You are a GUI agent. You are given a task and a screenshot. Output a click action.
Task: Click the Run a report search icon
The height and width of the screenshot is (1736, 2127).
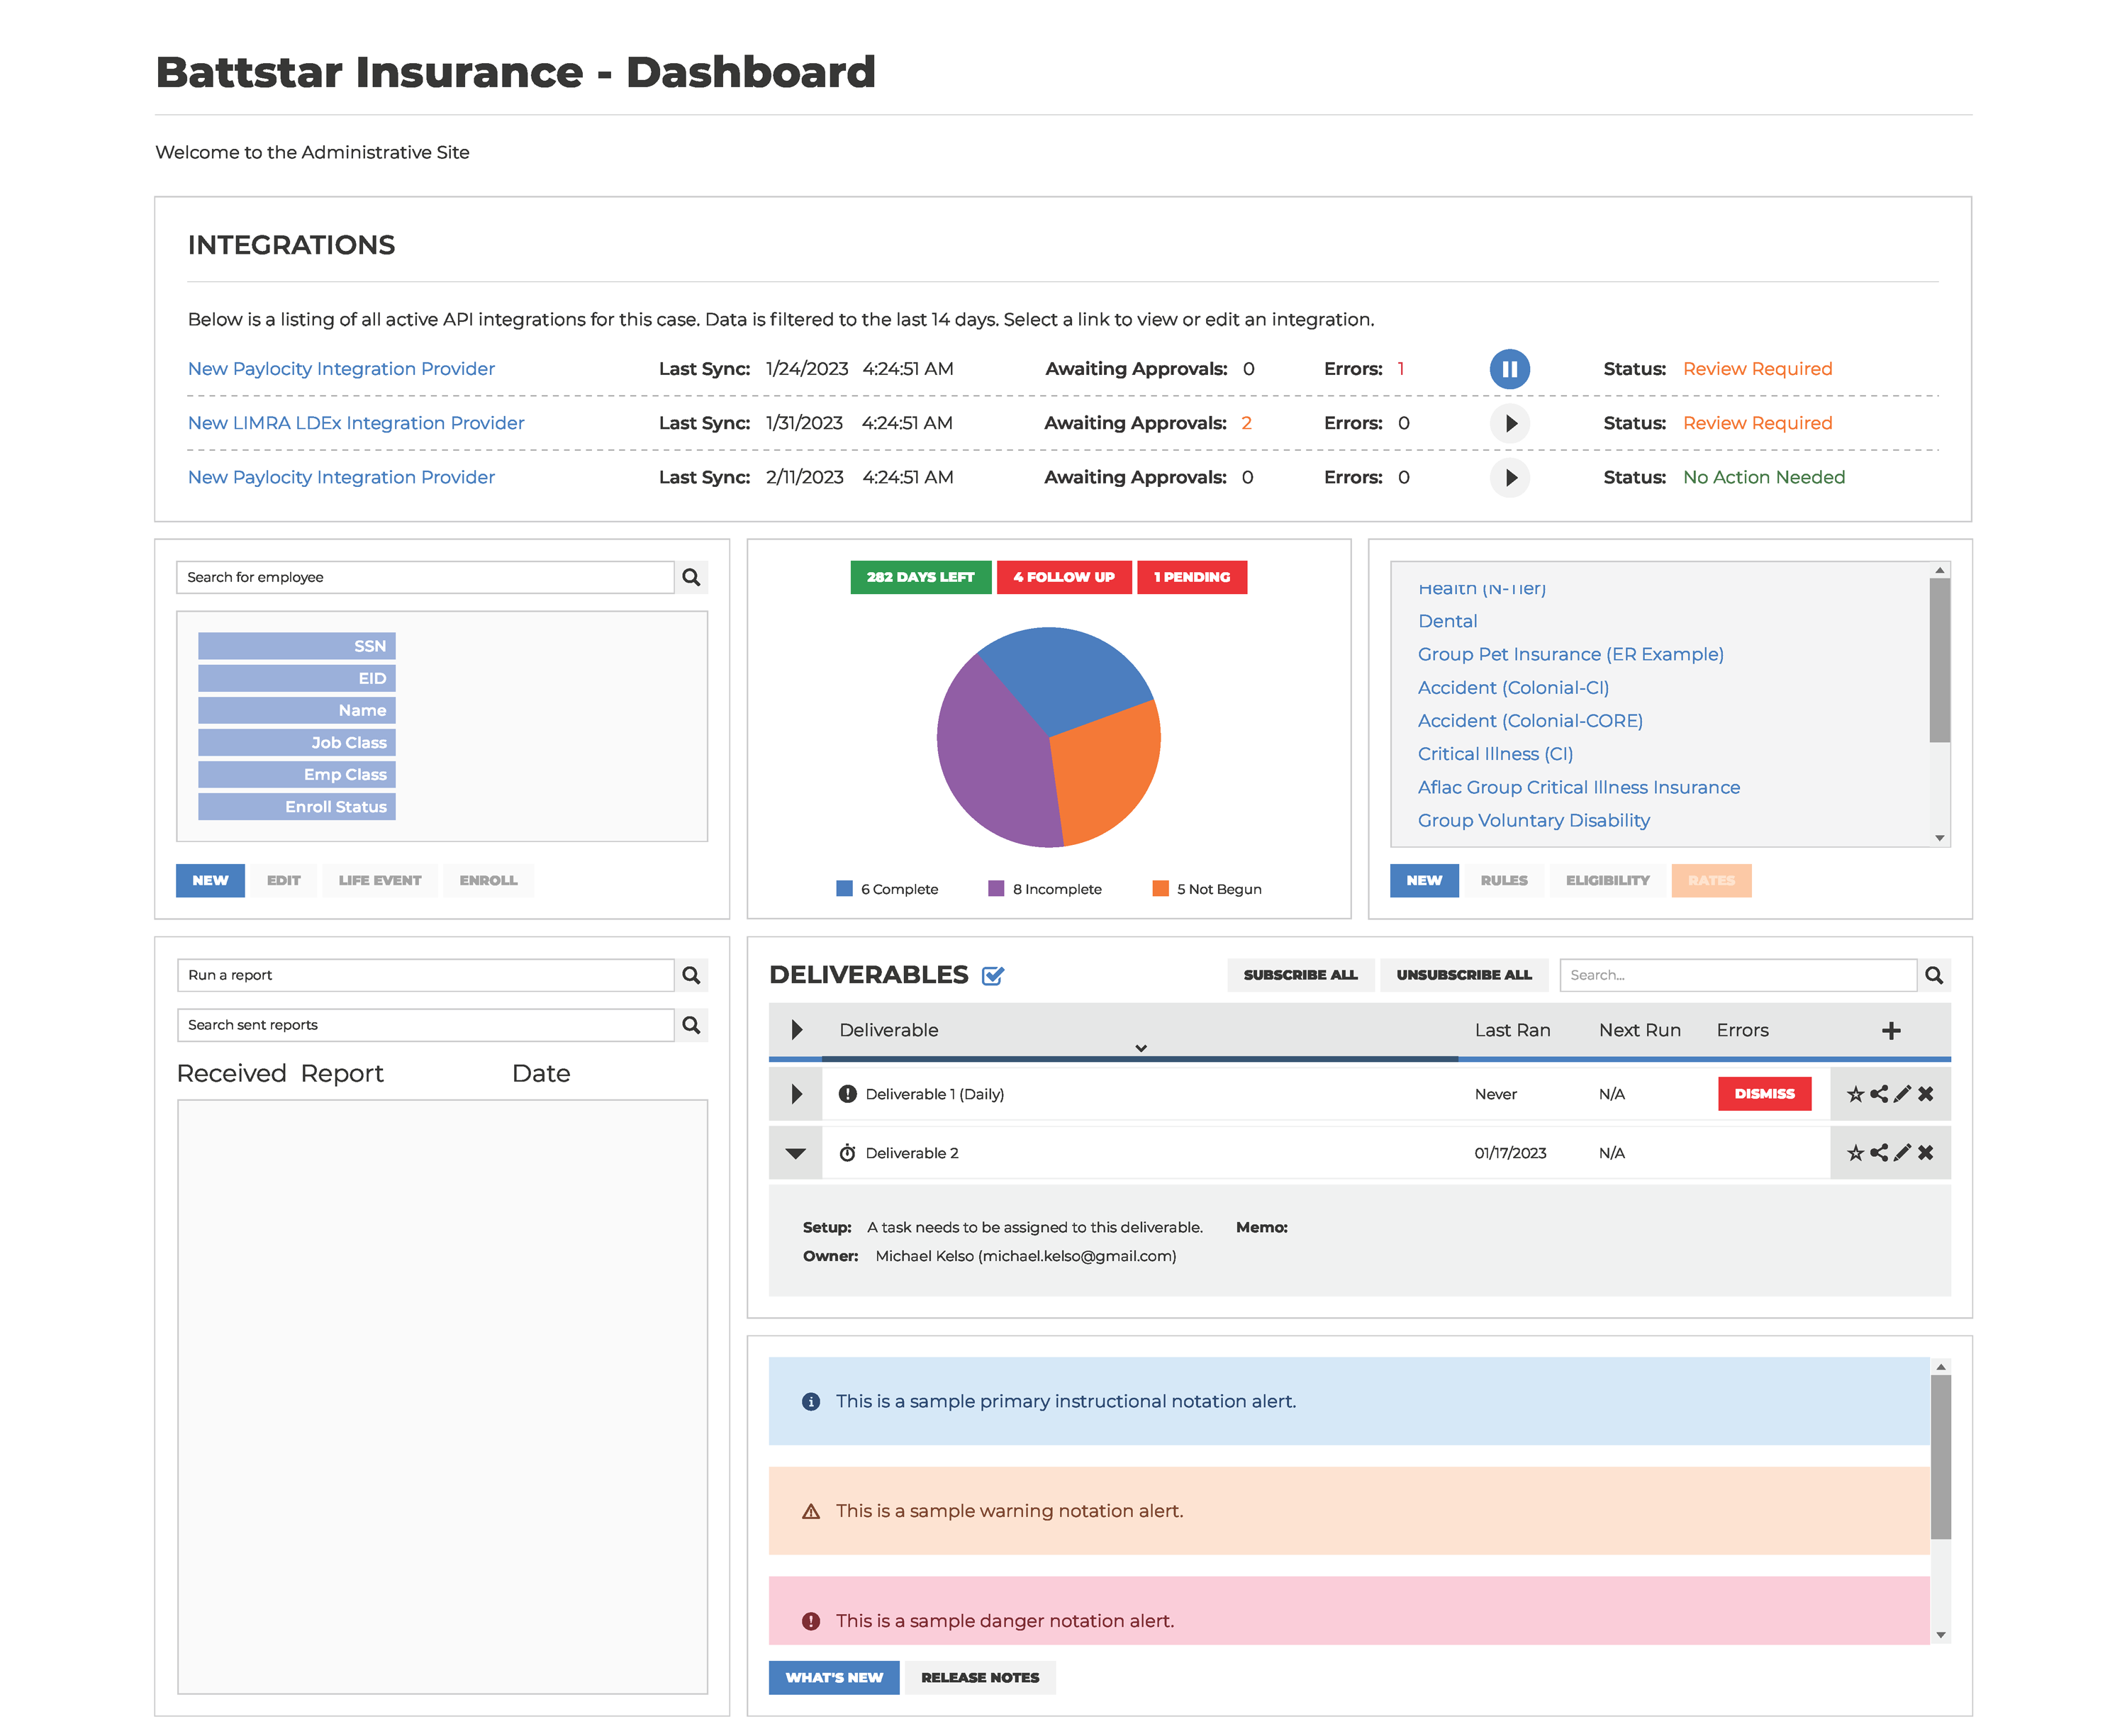coord(691,975)
